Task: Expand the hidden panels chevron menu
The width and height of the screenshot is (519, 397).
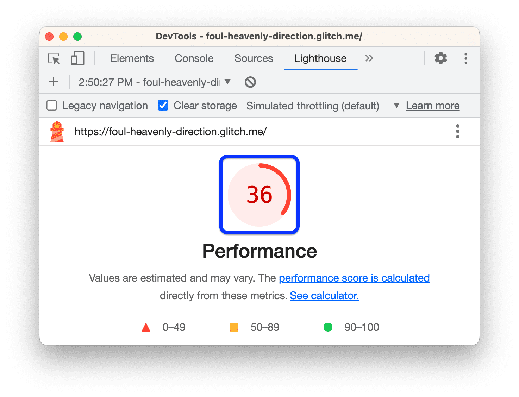Action: pyautogui.click(x=369, y=58)
